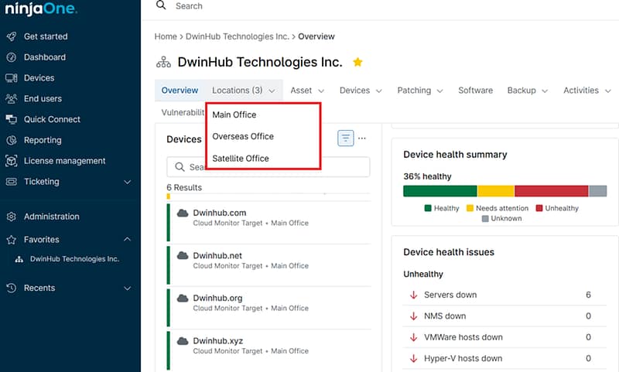
Task: Open the Dwinhub.org device entry
Action: coord(268,307)
